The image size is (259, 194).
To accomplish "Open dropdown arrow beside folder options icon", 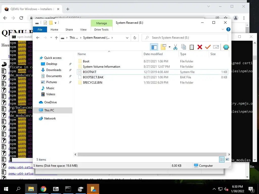I will [x=169, y=47].
